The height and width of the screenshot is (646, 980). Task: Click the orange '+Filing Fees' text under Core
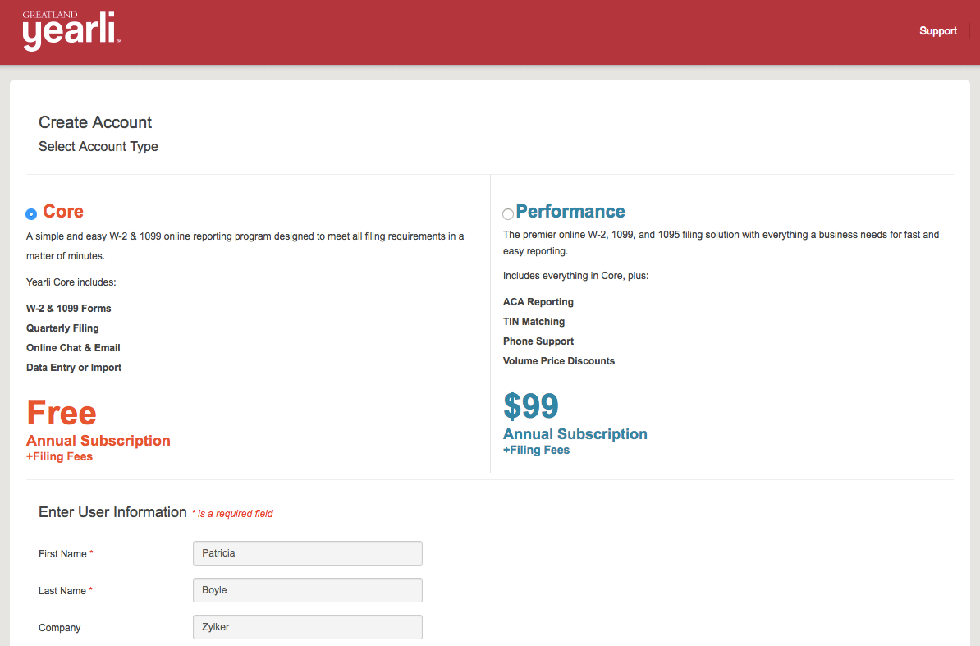[x=59, y=456]
